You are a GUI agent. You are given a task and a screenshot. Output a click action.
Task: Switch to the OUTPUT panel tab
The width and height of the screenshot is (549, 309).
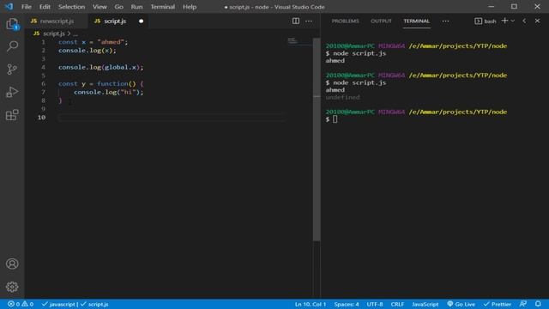(381, 21)
